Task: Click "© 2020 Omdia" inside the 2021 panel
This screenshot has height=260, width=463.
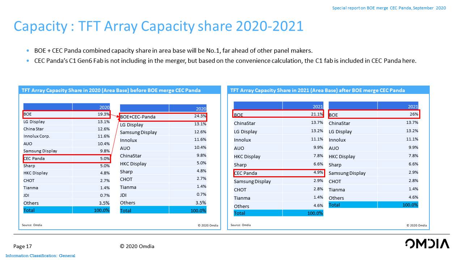Action: pyautogui.click(x=417, y=225)
